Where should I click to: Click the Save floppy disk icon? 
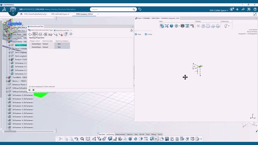167,139
